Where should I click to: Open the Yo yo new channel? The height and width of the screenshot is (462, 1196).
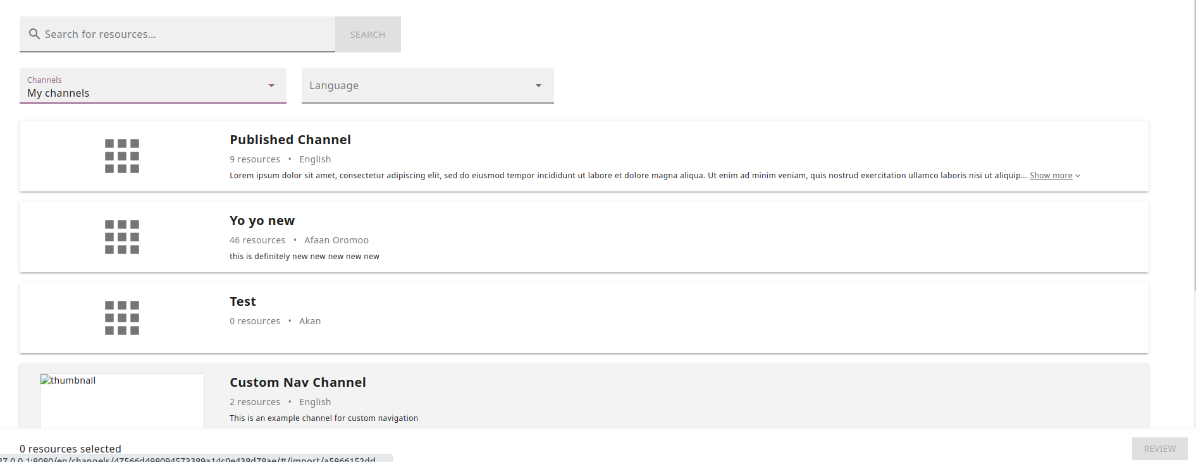262,221
